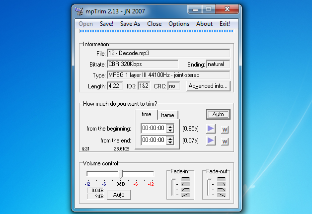
Task: Click the Length value 4:22
Action: pos(115,86)
